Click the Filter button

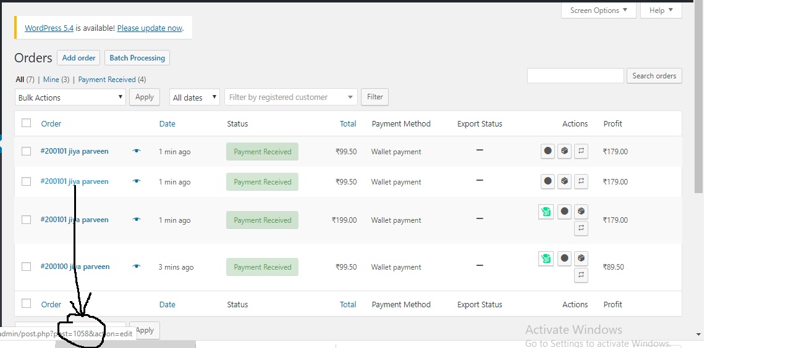click(375, 97)
